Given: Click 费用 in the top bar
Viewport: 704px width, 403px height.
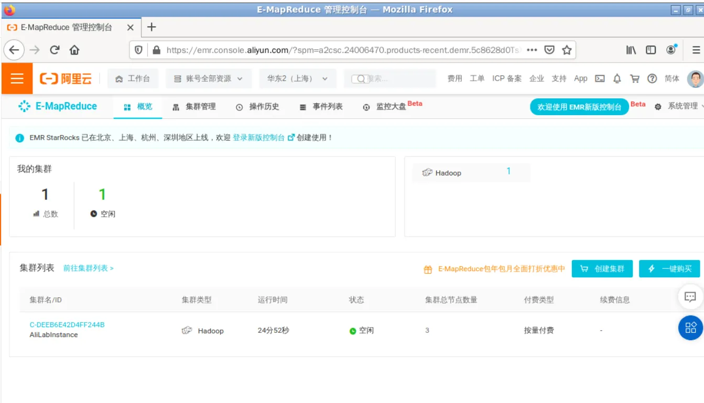Looking at the screenshot, I should pos(454,79).
